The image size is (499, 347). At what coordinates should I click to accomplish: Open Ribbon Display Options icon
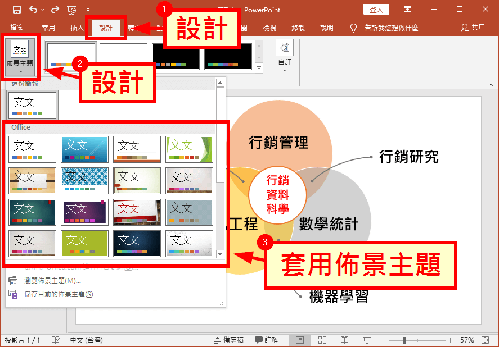click(x=407, y=9)
